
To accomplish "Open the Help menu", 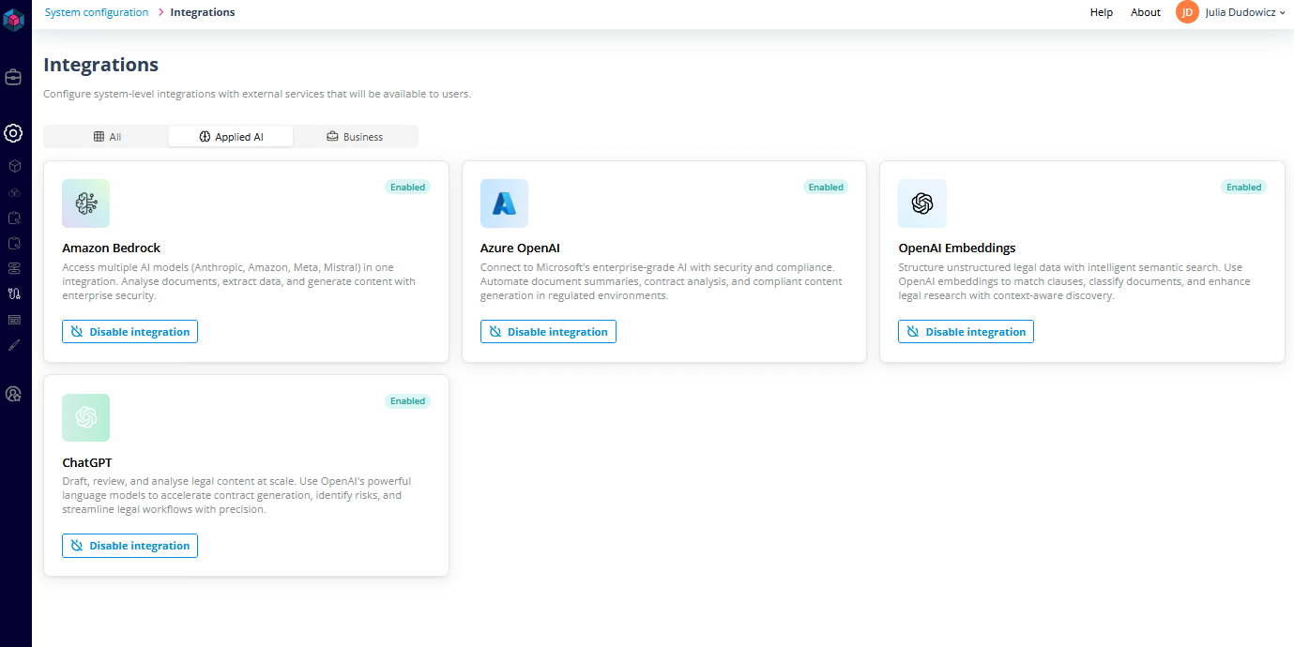I will tap(1102, 12).
